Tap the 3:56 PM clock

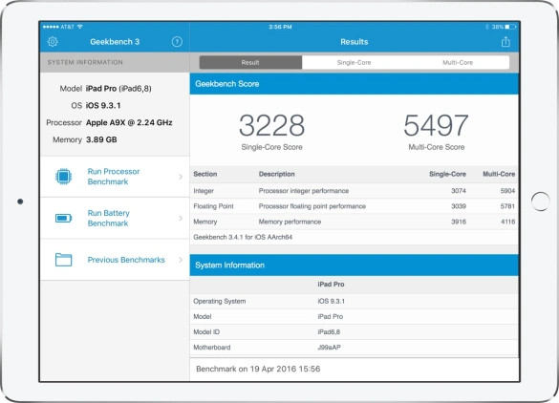280,27
